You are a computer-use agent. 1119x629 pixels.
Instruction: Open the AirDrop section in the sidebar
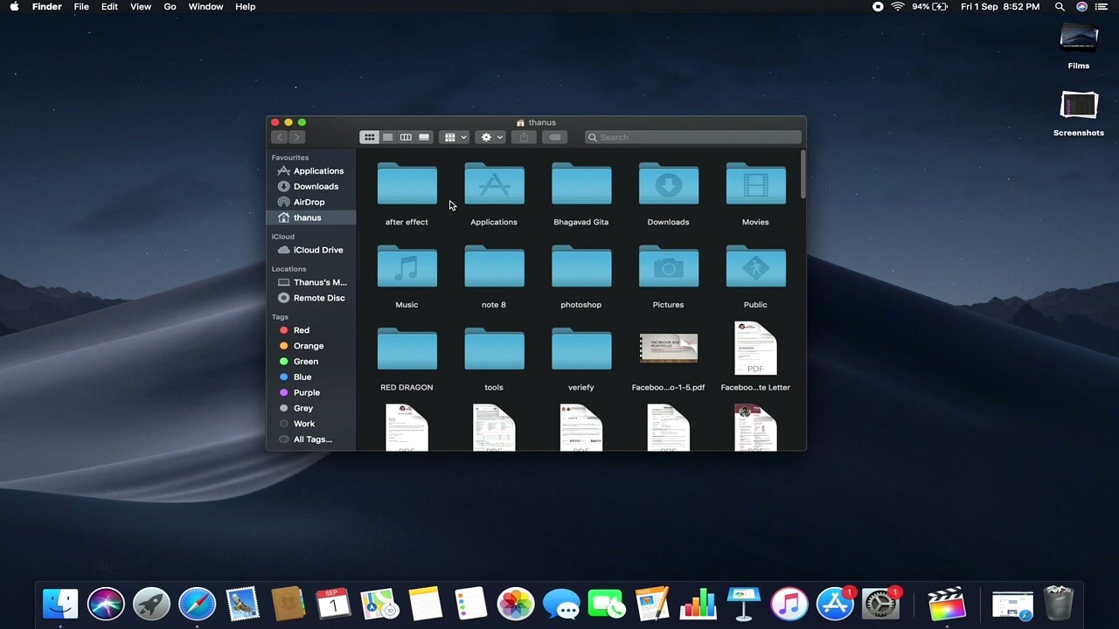[x=309, y=202]
